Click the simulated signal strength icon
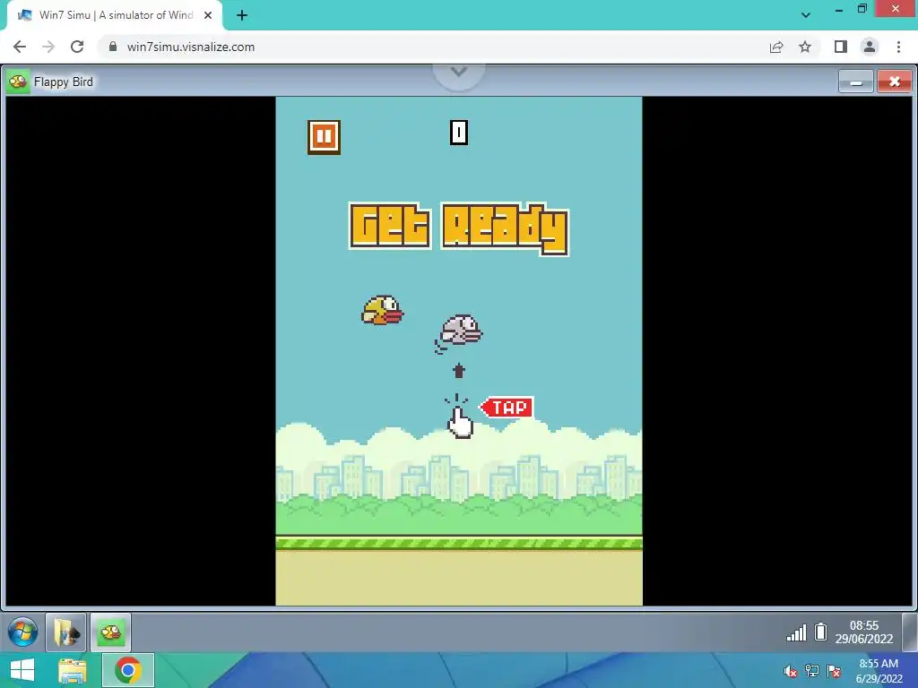 pos(796,632)
